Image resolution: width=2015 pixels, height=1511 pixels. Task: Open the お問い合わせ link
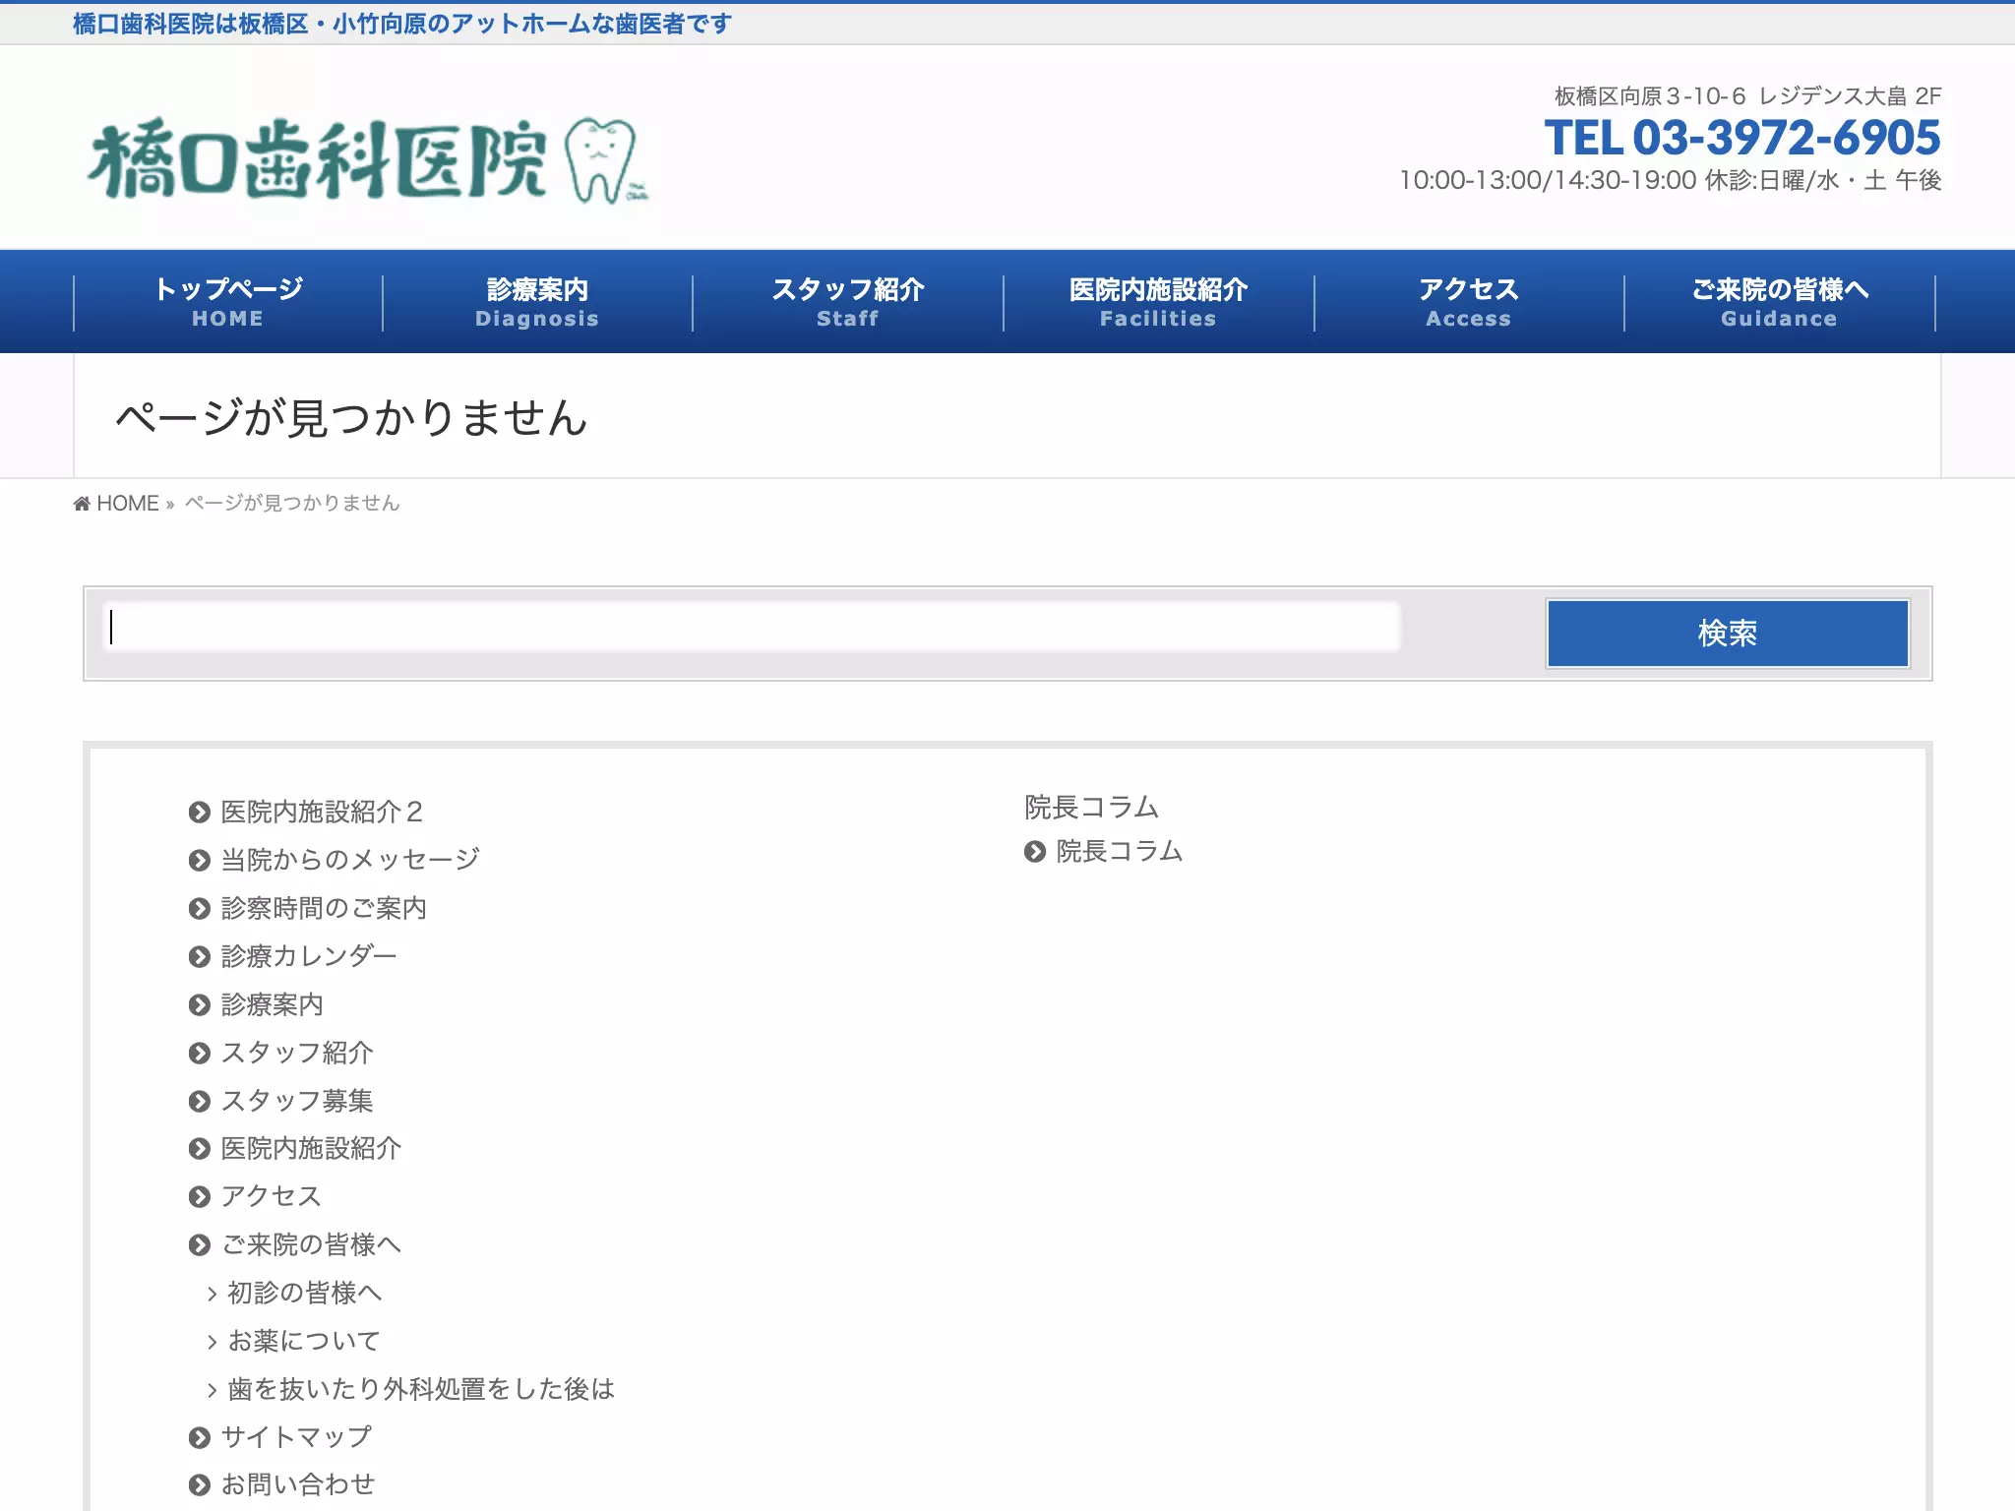tap(298, 1485)
